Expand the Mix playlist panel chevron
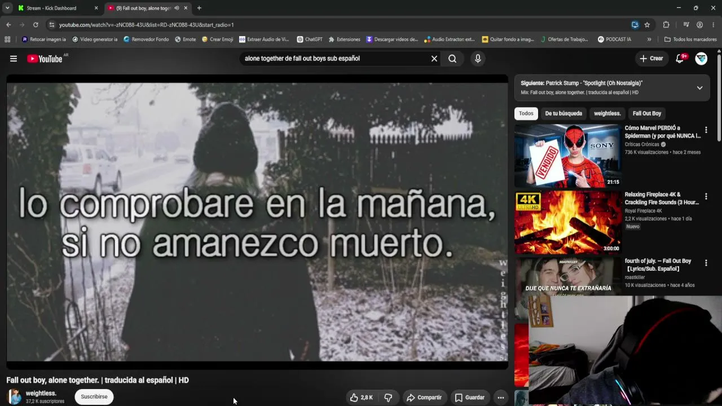 (x=699, y=88)
